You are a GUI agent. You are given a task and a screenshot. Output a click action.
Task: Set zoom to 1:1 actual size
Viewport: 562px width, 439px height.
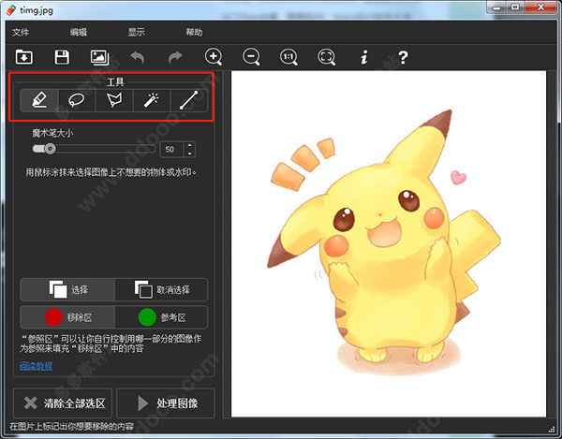coord(288,57)
